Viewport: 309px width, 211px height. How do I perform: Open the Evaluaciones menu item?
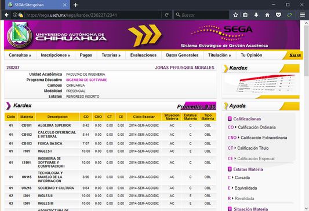click(x=143, y=55)
